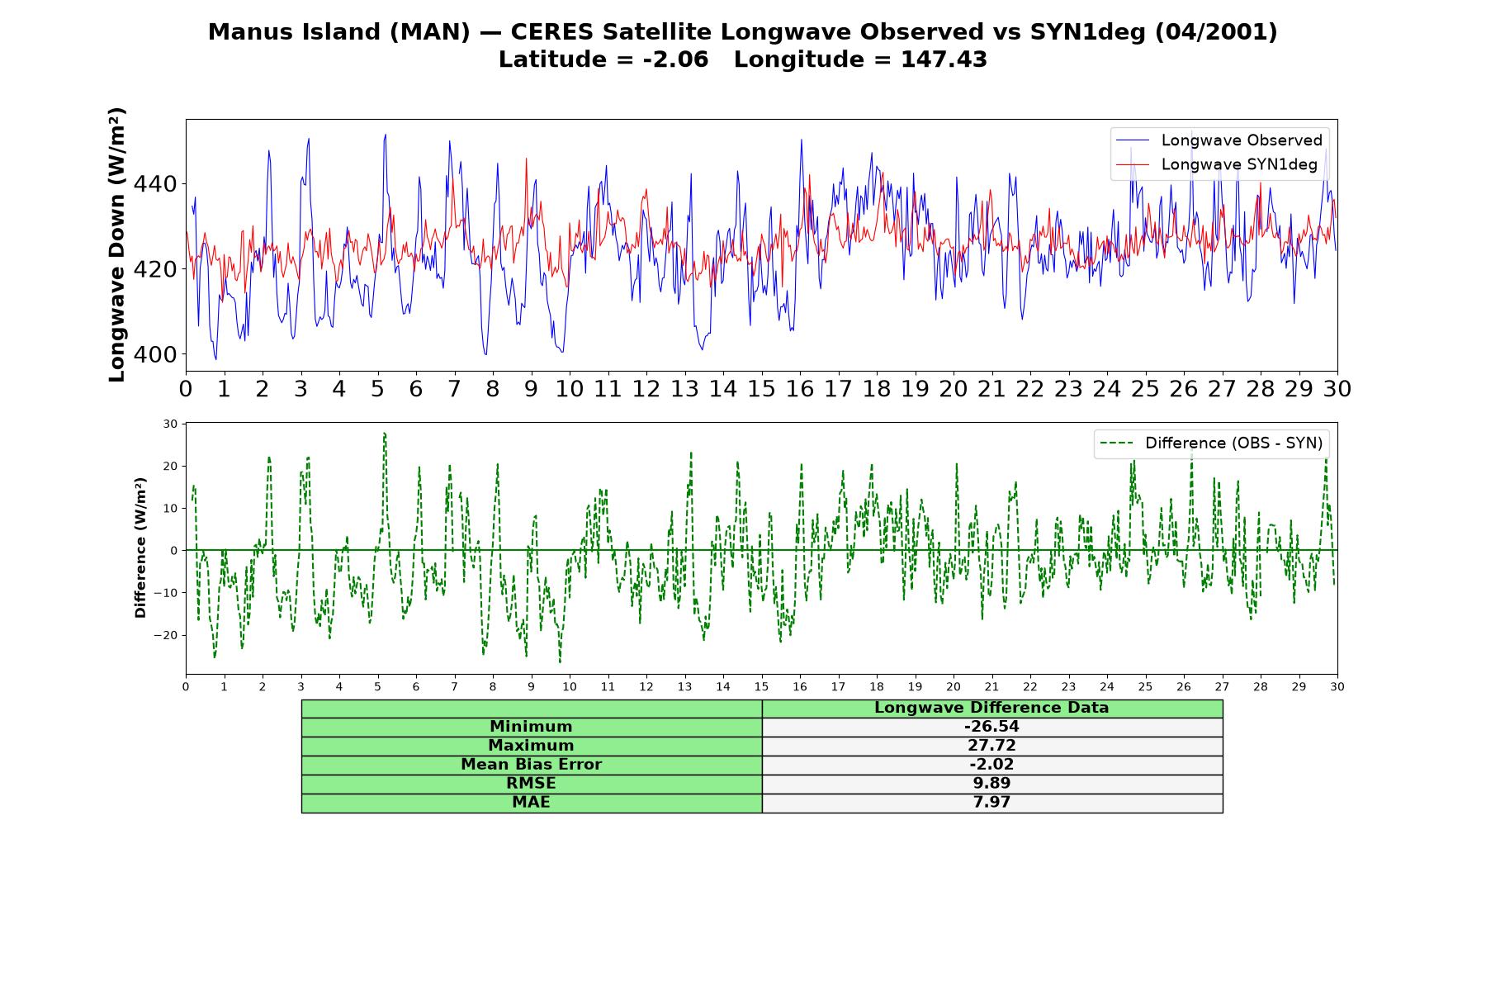Click the red line sample in legend
Viewport: 1486px width, 991px height.
1133,165
